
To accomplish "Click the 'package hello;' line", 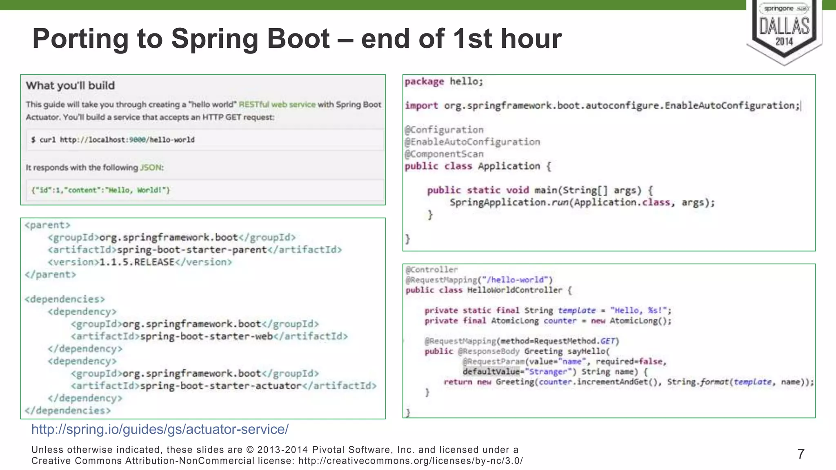I will coord(444,82).
